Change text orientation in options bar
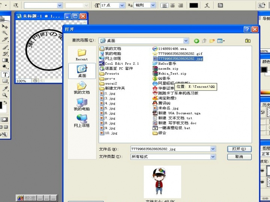Image resolution: width=270 pixels, height=202 pixels. (x=16, y=5)
